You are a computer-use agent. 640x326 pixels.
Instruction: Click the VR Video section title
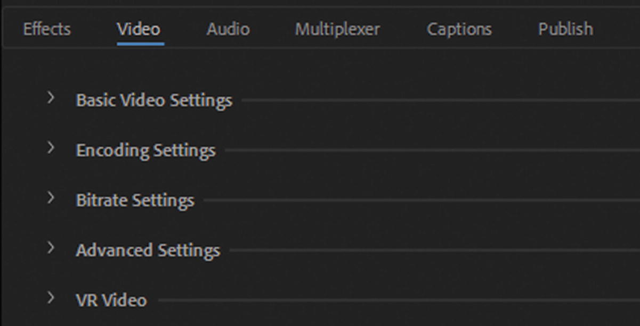[111, 300]
